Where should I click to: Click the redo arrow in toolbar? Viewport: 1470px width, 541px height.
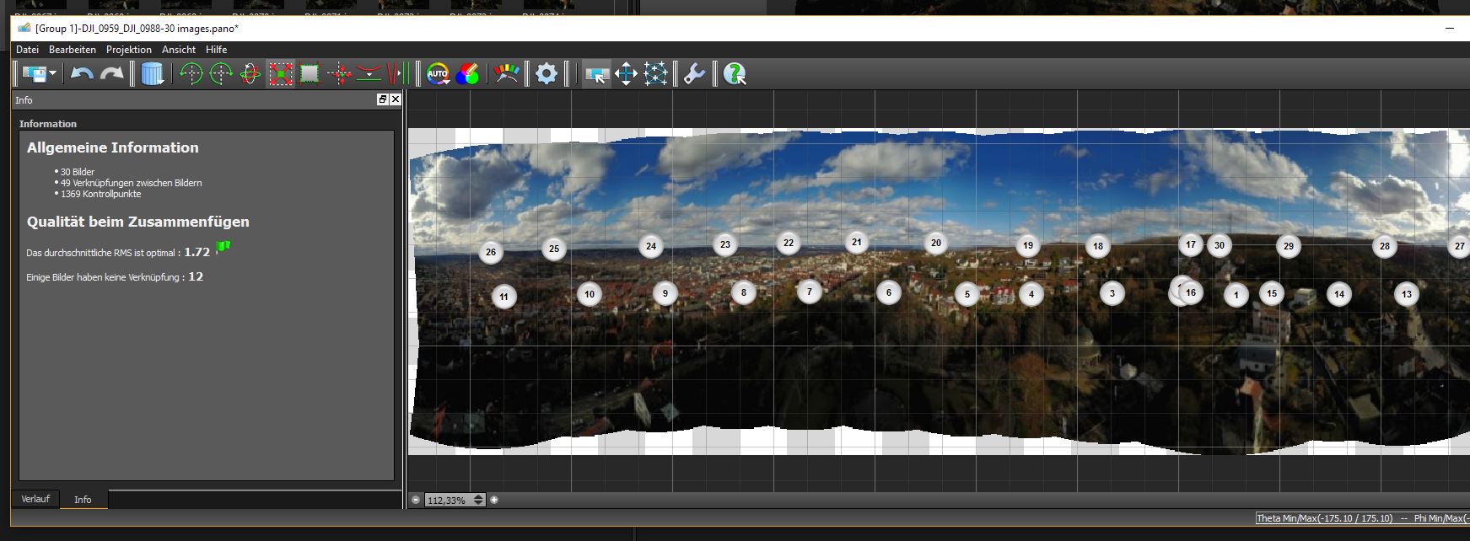click(x=111, y=74)
